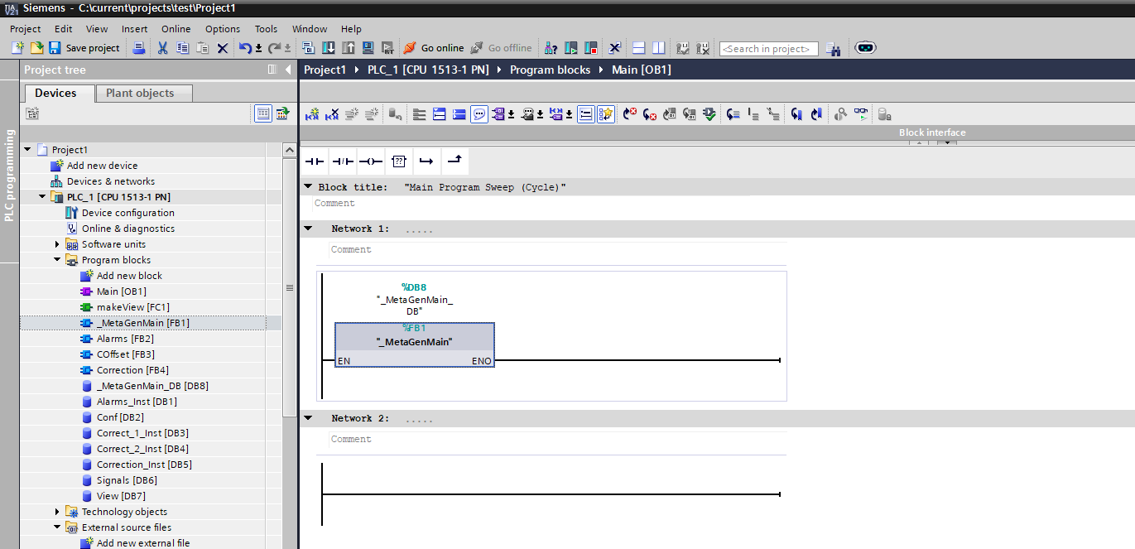Delete network using editor toolbar icon

pyautogui.click(x=332, y=114)
